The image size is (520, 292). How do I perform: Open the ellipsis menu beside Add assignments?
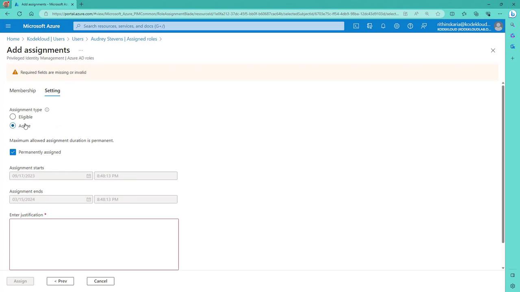point(81,50)
